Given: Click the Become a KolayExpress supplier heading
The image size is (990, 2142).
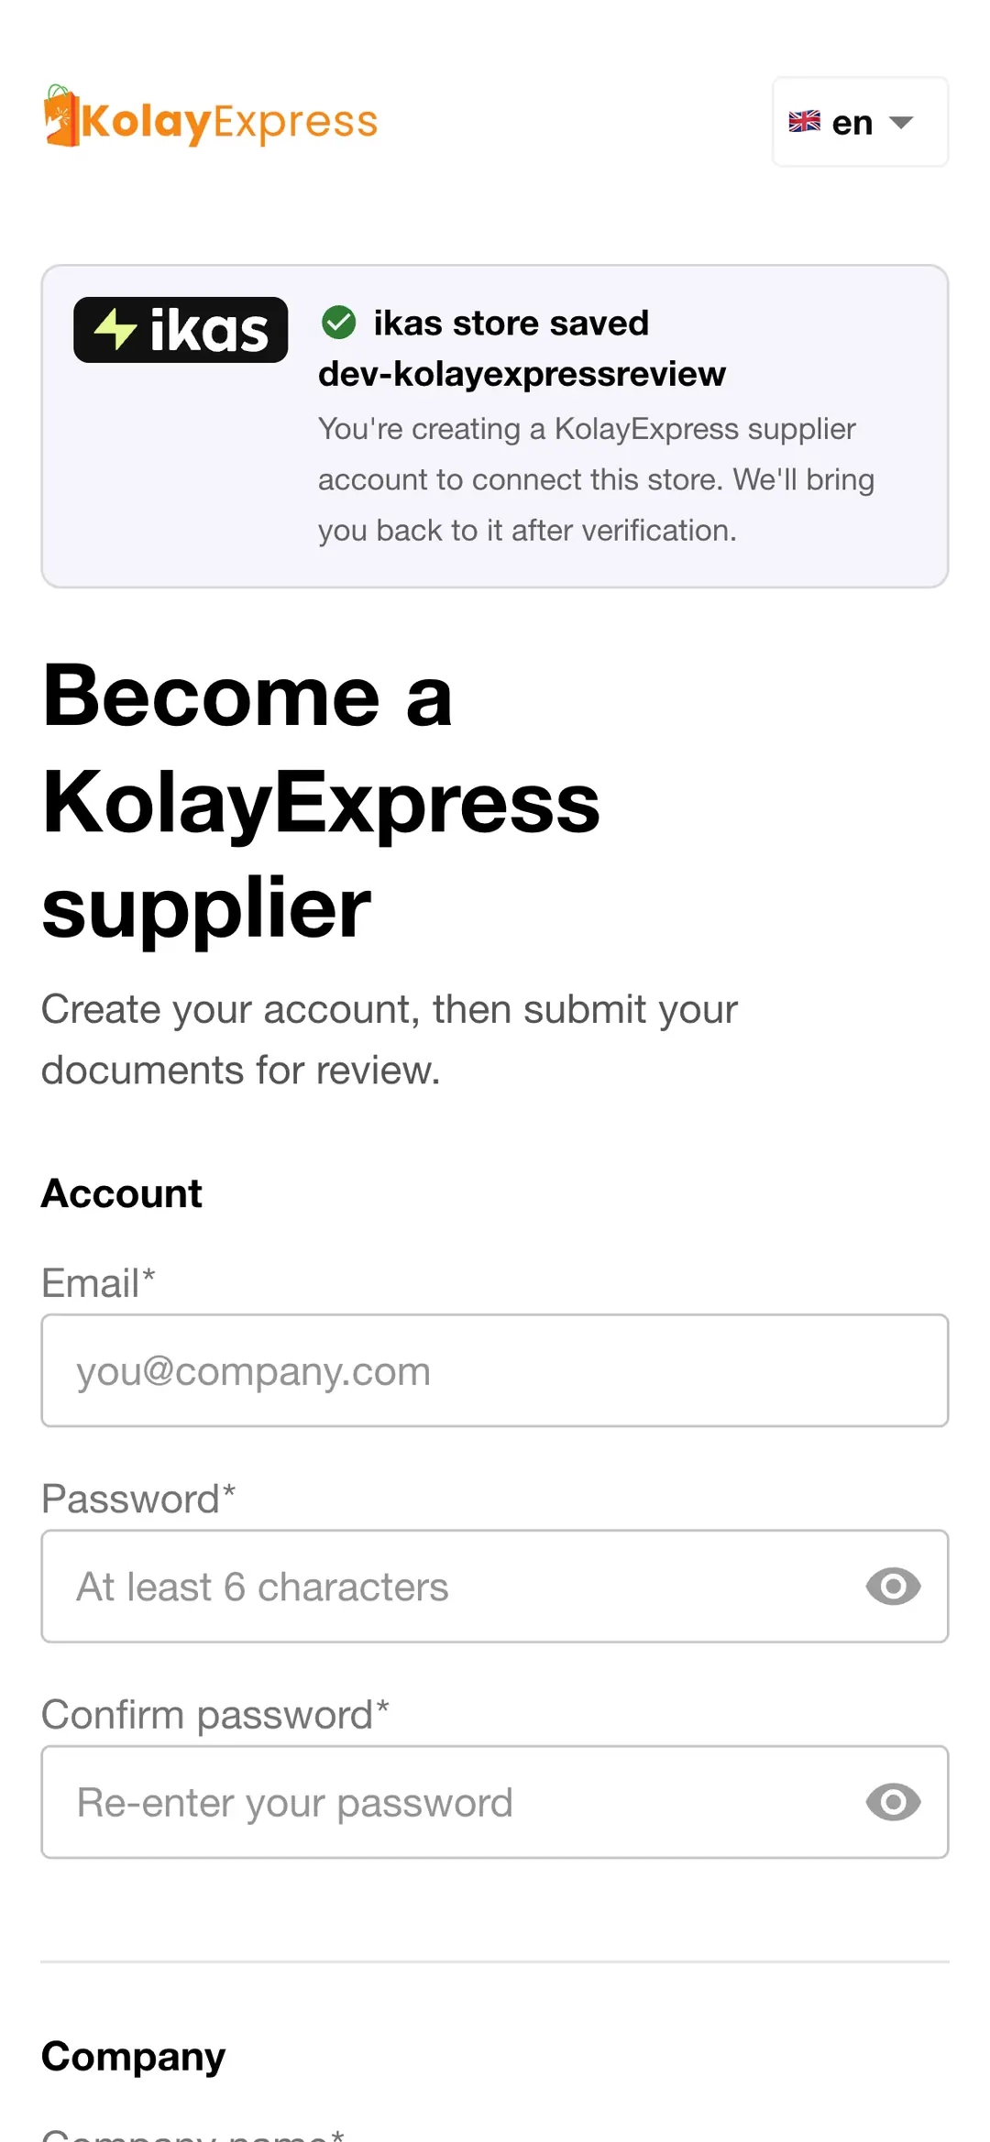Looking at the screenshot, I should pos(321,801).
